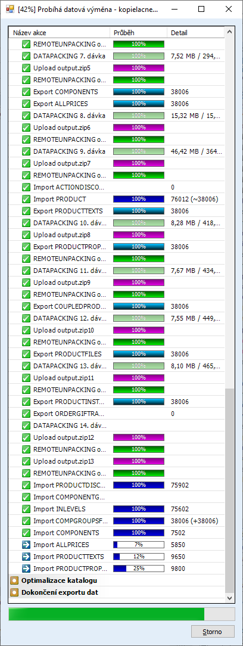The height and width of the screenshot is (646, 243).
Task: Click the checkmark for DATAPACKING 14. dávka
Action: [26, 425]
